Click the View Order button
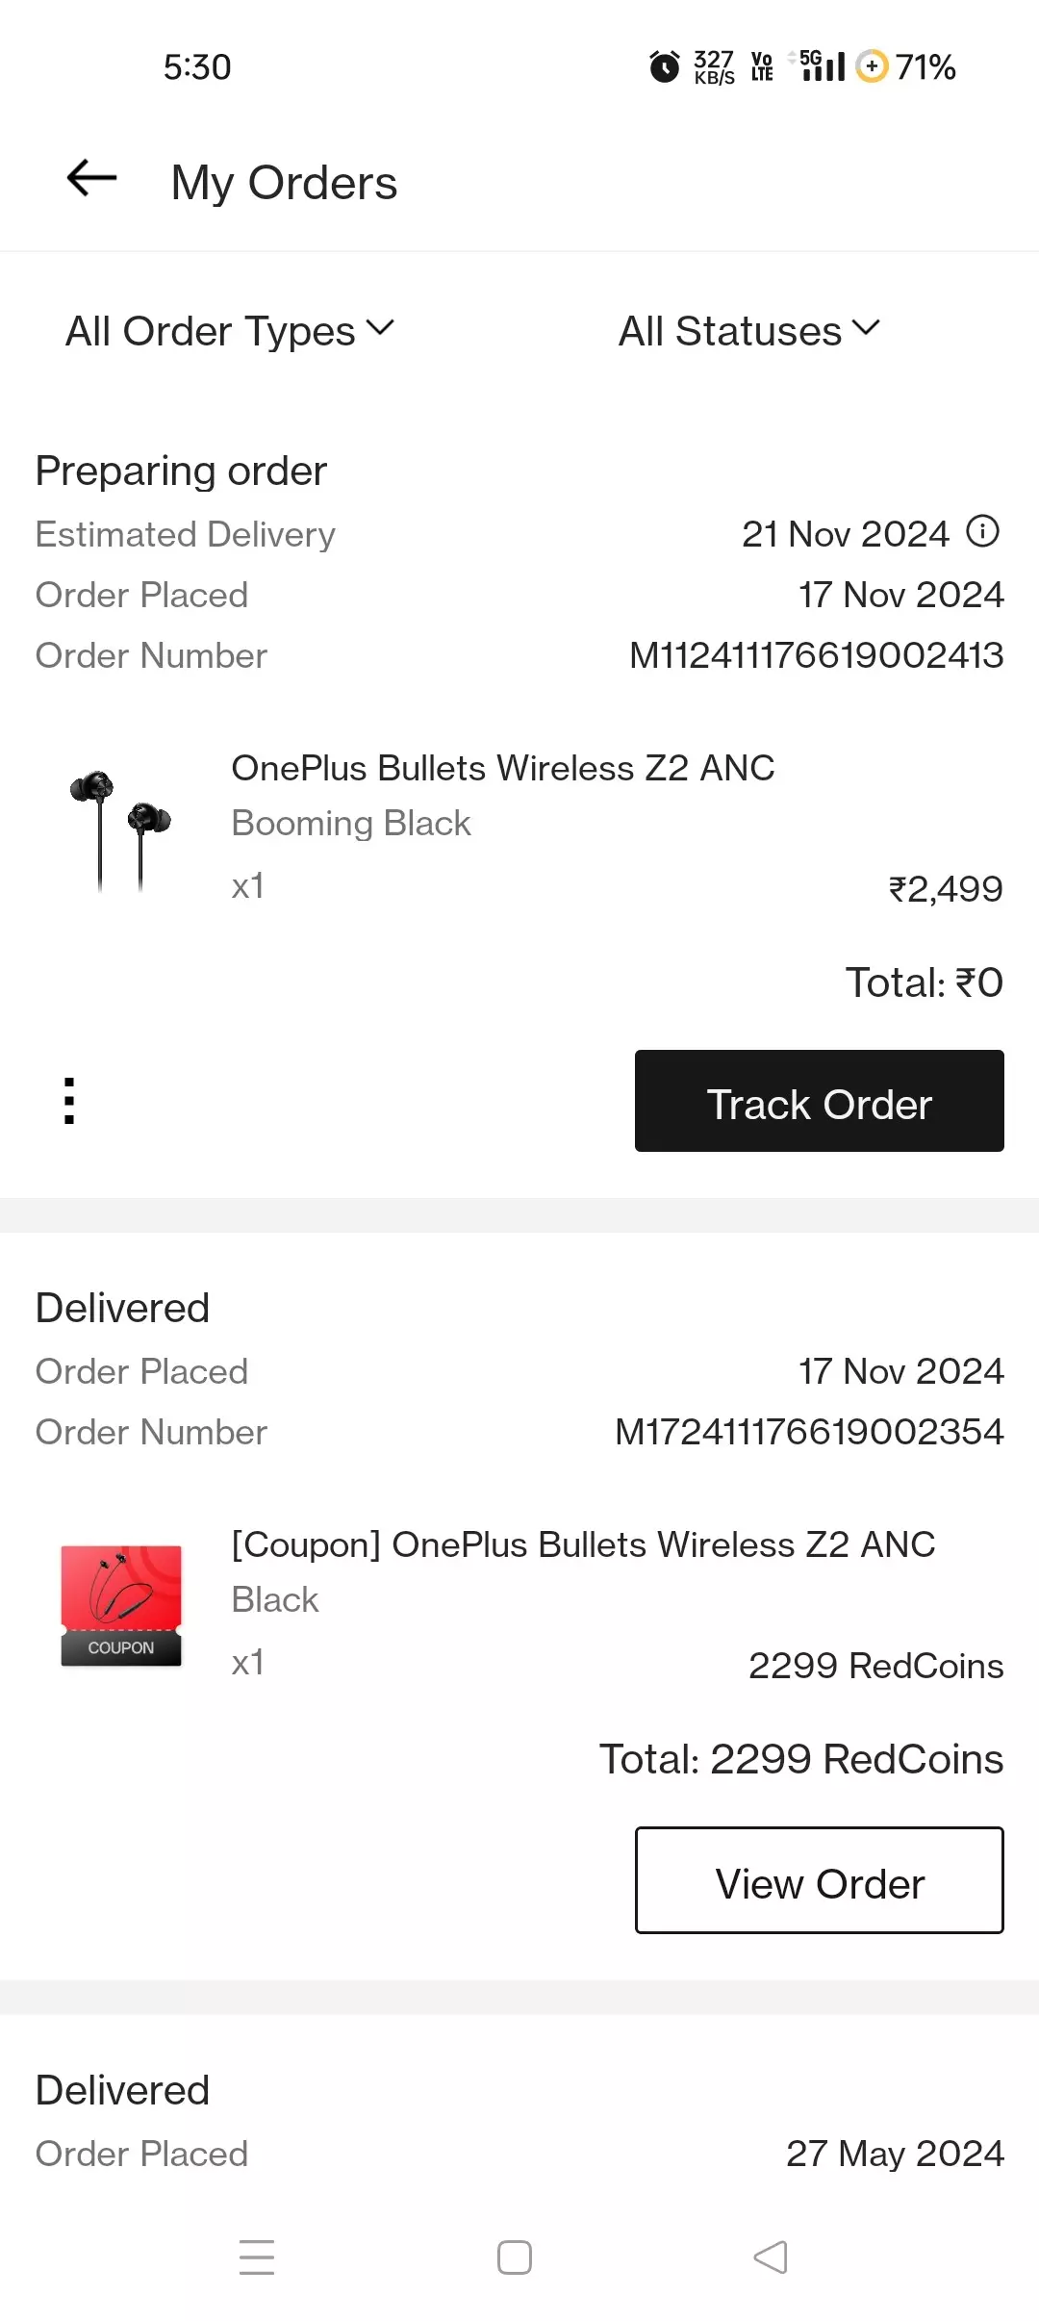 point(819,1880)
